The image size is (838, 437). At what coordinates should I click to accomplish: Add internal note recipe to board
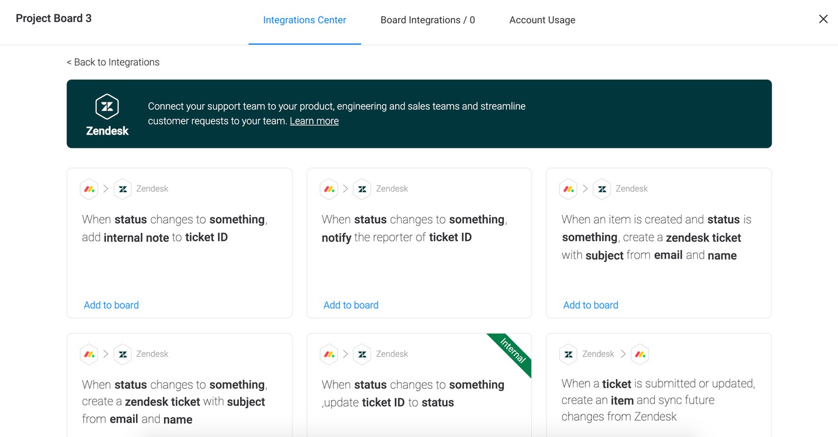111,305
